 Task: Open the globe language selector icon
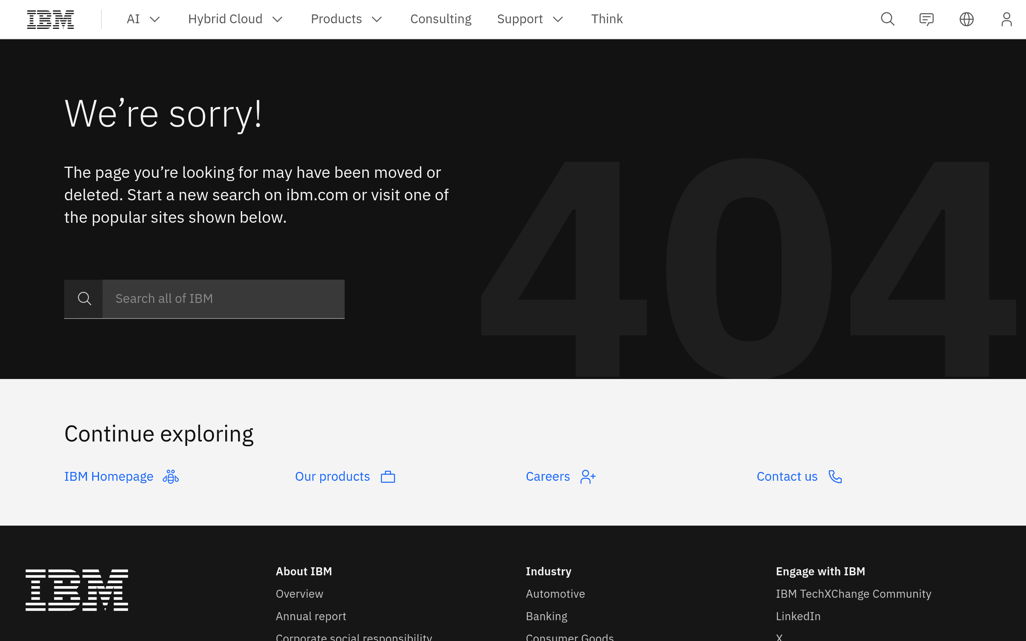[966, 19]
